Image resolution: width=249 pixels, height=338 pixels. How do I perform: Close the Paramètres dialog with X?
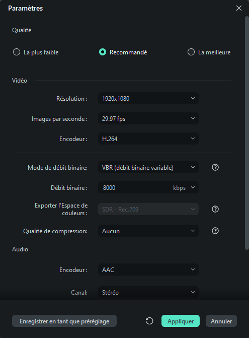239,8
